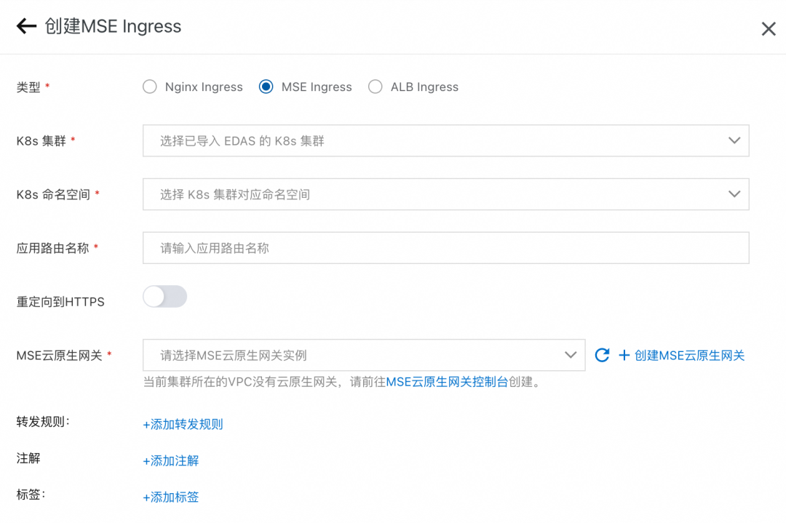Keep MSE Ingress radio option selected
The width and height of the screenshot is (786, 523).
point(264,87)
